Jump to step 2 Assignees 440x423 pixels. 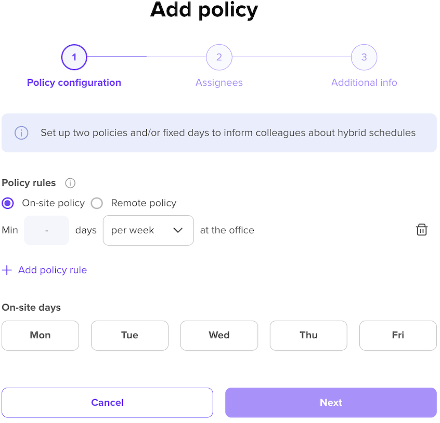[219, 58]
